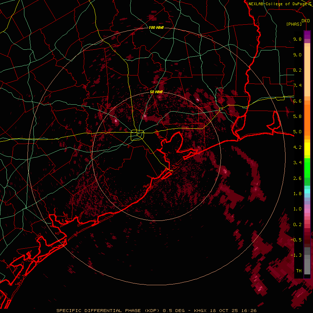This screenshot has height=313, width=313.
Task: Select the 1.8 value on the color scale
Action: 297,194
